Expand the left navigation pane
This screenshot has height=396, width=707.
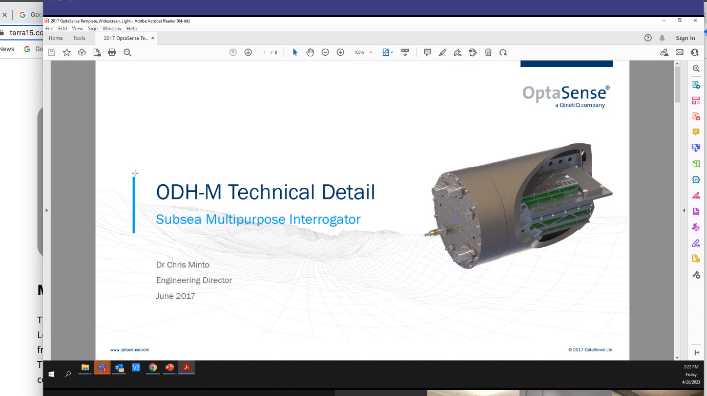coord(47,210)
